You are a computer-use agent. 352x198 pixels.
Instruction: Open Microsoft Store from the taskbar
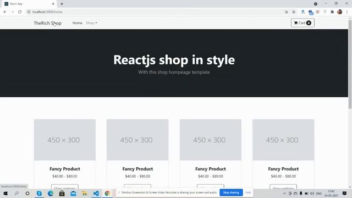(62, 193)
